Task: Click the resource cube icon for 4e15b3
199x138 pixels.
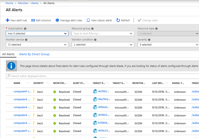Action: point(95,91)
